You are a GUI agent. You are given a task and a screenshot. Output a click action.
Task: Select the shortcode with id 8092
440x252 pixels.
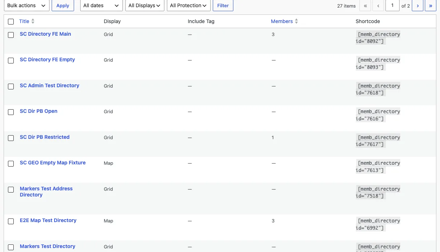378,38
